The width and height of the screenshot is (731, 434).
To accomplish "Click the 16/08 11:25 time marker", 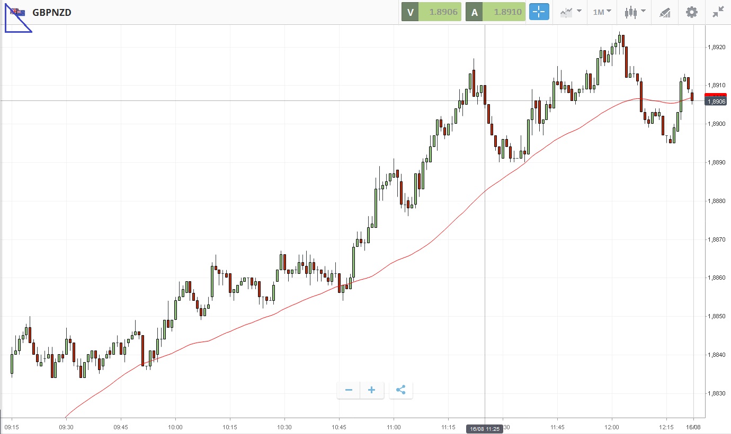I will pyautogui.click(x=485, y=429).
